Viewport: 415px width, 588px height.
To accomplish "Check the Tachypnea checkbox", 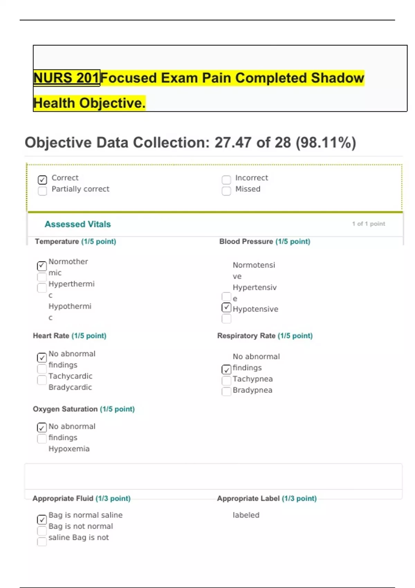I will click(226, 380).
